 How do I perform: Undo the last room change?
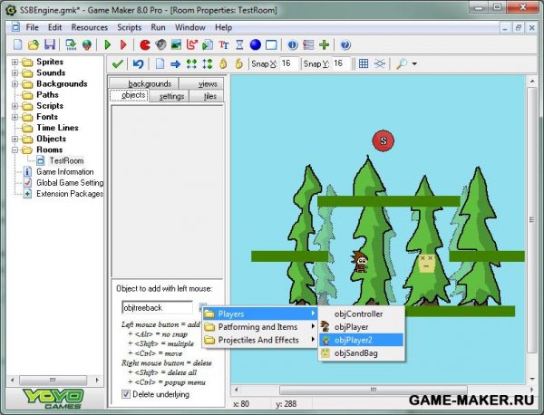[x=138, y=63]
